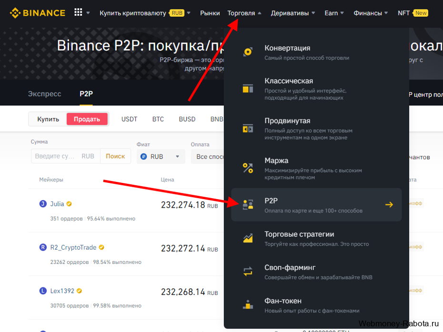
Task: Click the Классическая trading layout icon
Action: click(248, 89)
